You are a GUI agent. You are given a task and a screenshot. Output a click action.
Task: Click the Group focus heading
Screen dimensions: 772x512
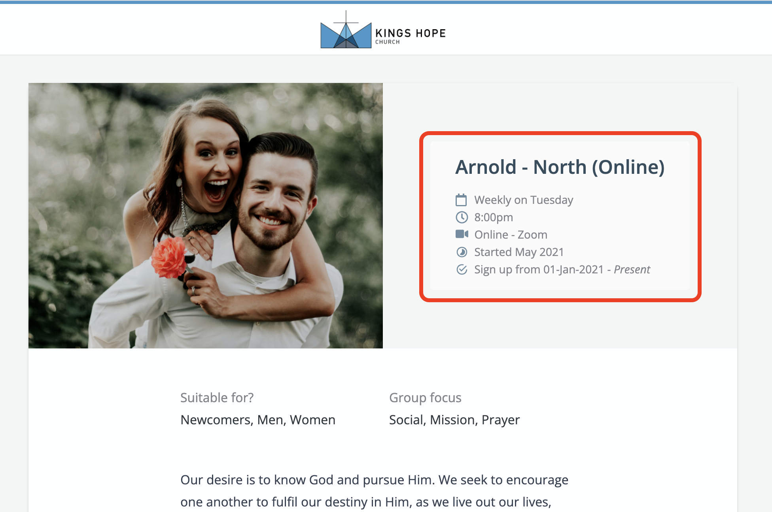click(425, 397)
